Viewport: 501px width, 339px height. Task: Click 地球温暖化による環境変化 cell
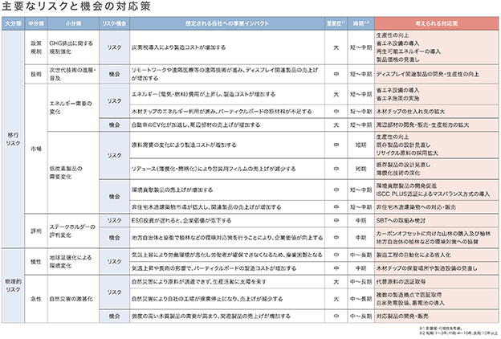[x=73, y=262]
